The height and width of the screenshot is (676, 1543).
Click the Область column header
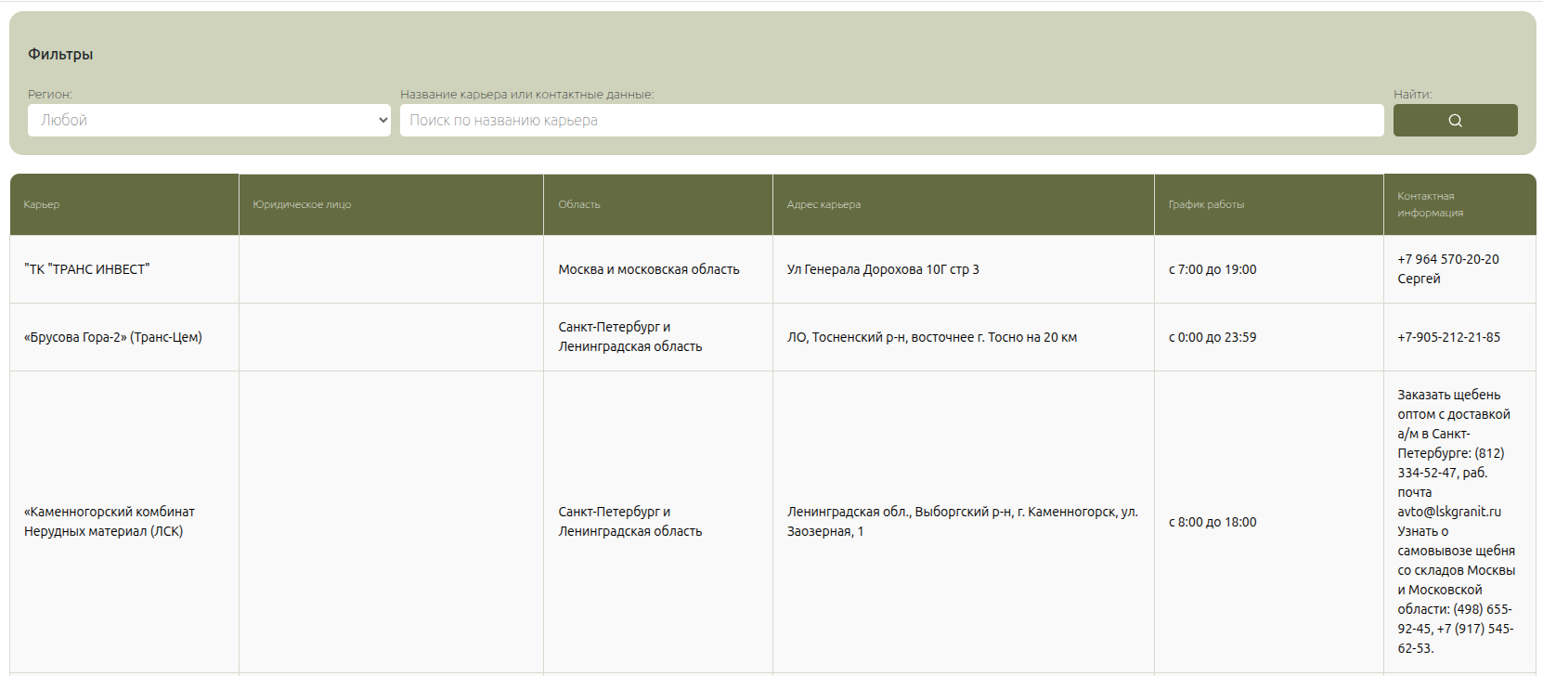click(x=579, y=204)
